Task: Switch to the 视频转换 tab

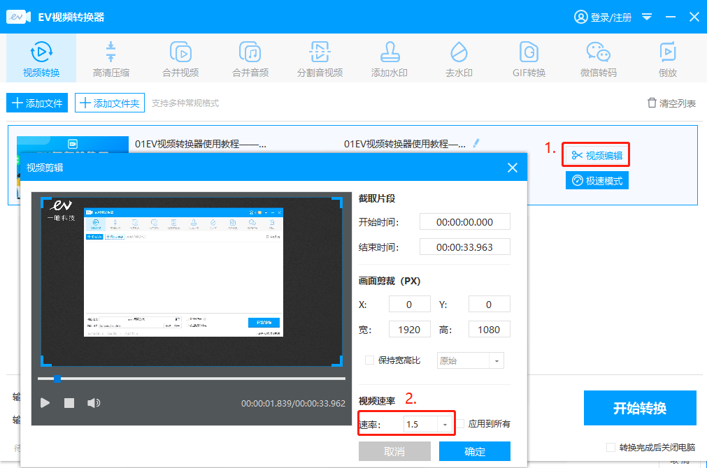Action: (41, 59)
